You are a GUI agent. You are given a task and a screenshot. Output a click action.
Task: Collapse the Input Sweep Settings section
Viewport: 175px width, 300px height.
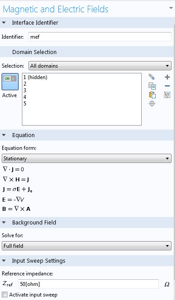4,261
